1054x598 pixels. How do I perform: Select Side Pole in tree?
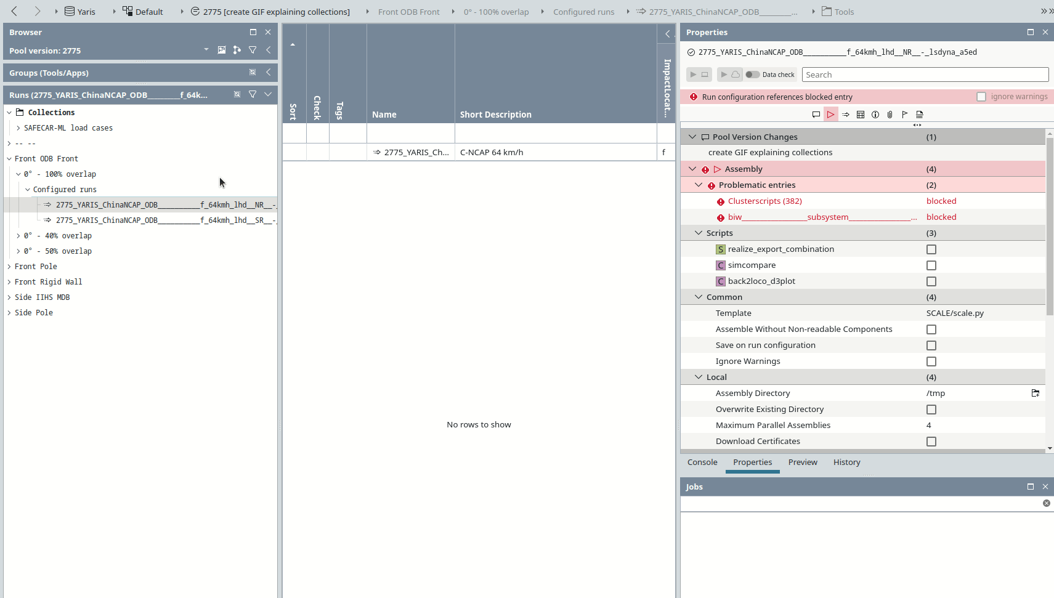pos(34,313)
